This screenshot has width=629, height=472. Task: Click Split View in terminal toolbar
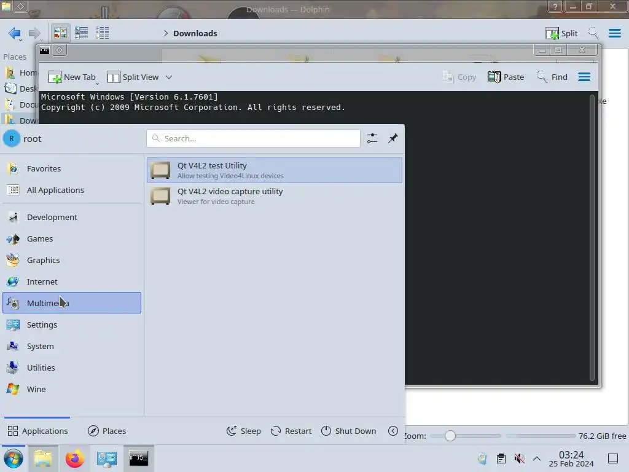(x=133, y=77)
